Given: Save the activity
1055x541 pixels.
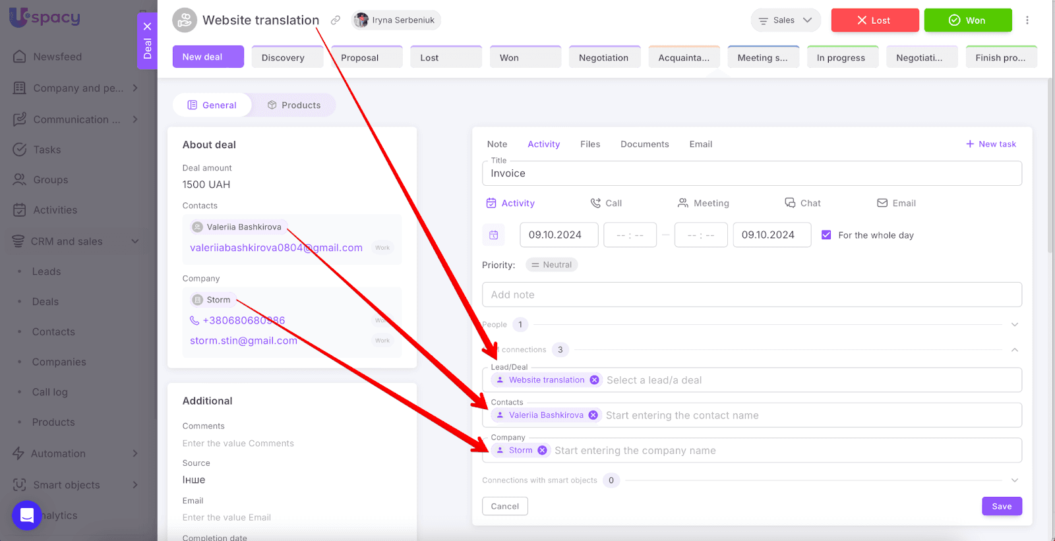Looking at the screenshot, I should tap(1002, 506).
